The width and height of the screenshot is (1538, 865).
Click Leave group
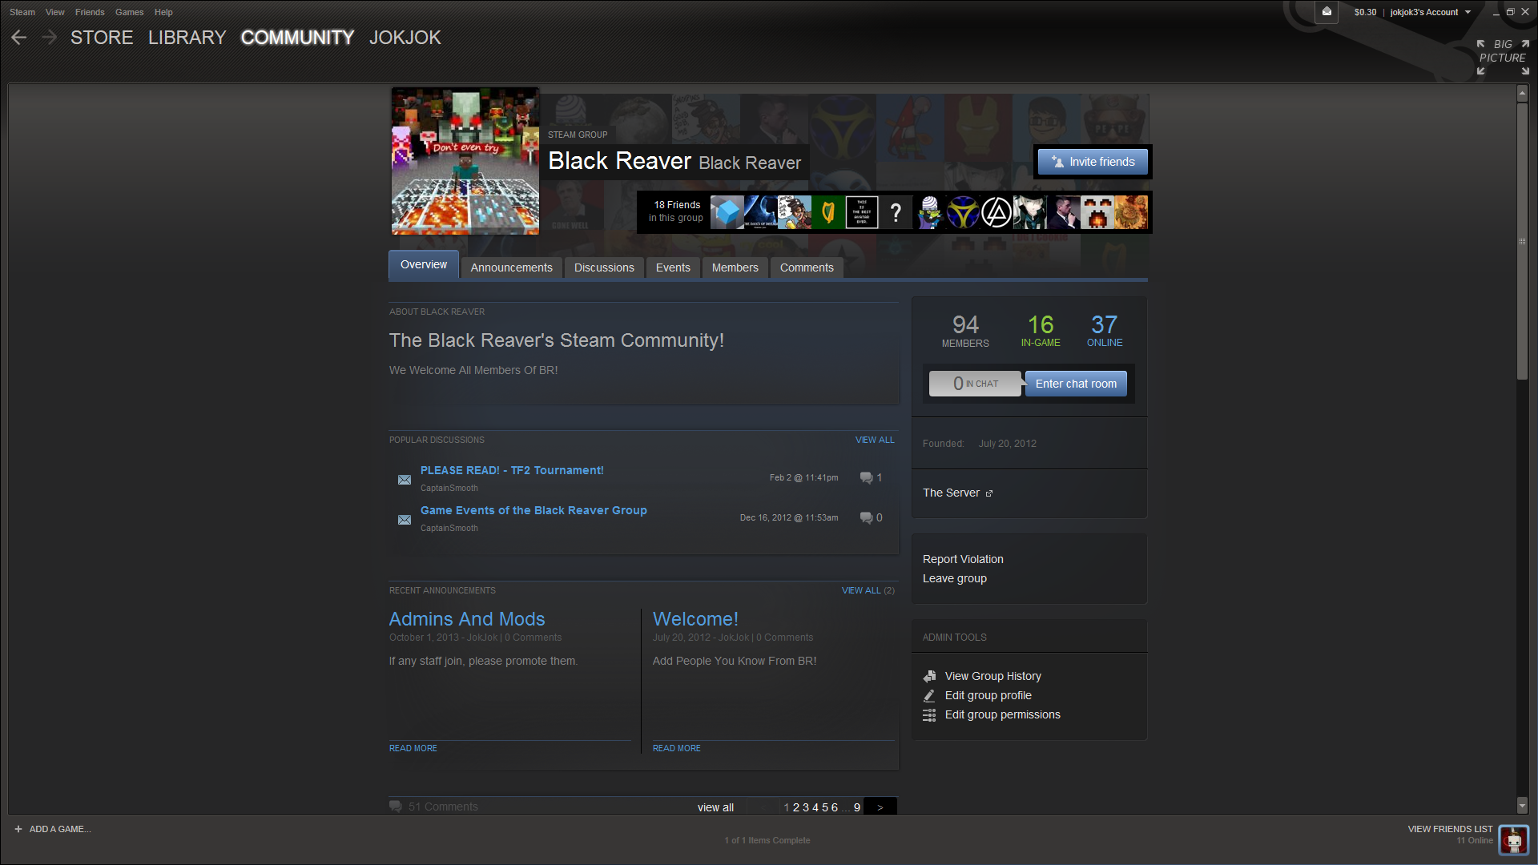(x=955, y=578)
